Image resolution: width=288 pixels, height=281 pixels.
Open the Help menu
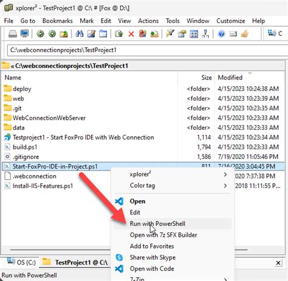(x=258, y=21)
